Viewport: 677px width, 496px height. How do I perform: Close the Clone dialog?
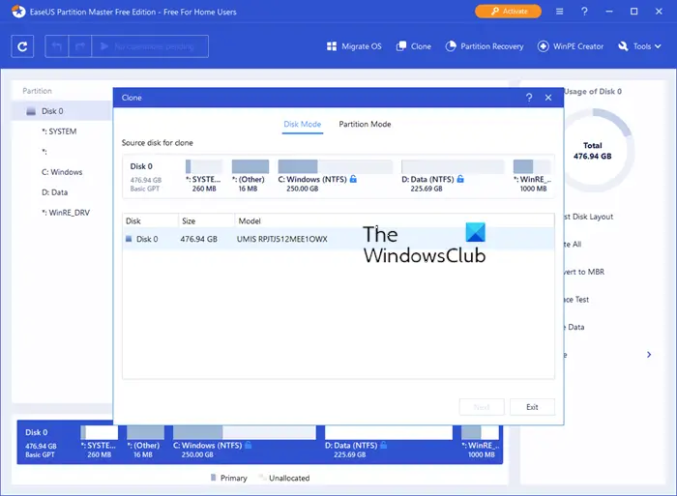(548, 98)
